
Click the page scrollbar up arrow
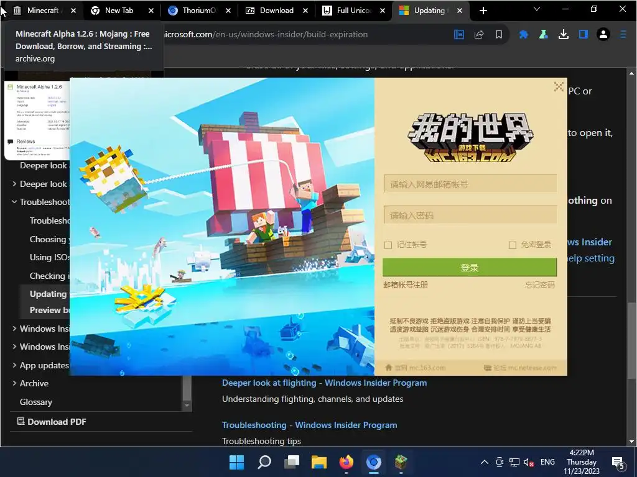pyautogui.click(x=631, y=73)
